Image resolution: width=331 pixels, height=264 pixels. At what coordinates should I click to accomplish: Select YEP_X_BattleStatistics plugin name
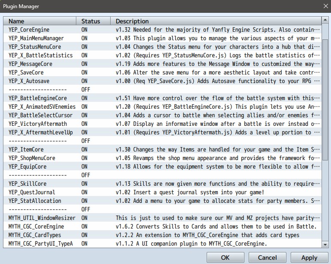pos(41,55)
